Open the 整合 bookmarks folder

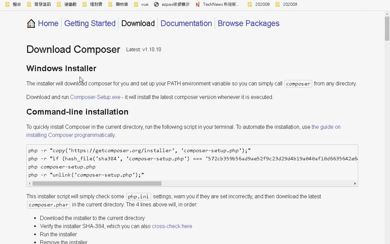click(13, 4)
